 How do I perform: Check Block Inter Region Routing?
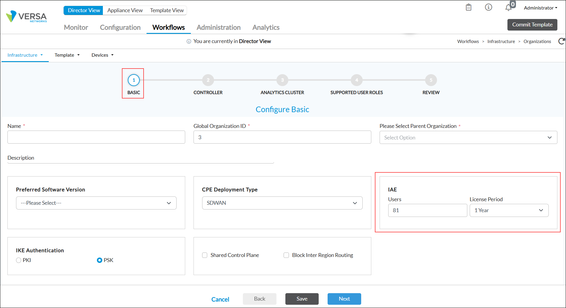click(286, 255)
